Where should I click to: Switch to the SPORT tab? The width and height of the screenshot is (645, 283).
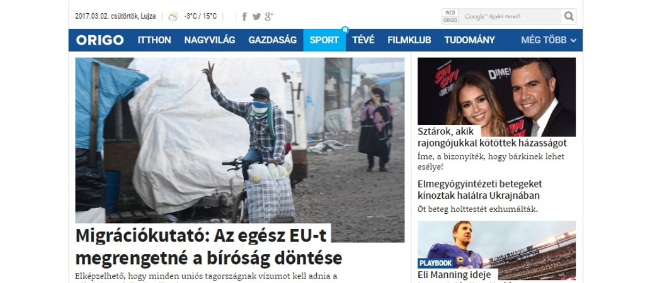click(324, 40)
